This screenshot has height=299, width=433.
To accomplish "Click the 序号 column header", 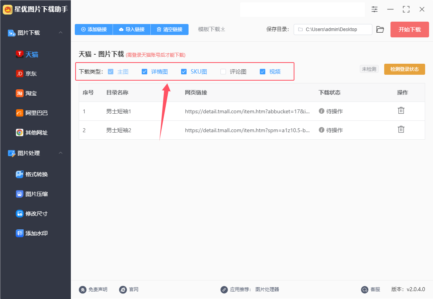I will coord(88,92).
